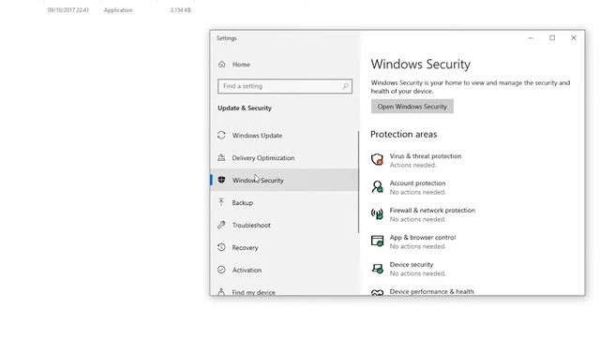Minimize the Settings window
The image size is (600, 337).
531,37
